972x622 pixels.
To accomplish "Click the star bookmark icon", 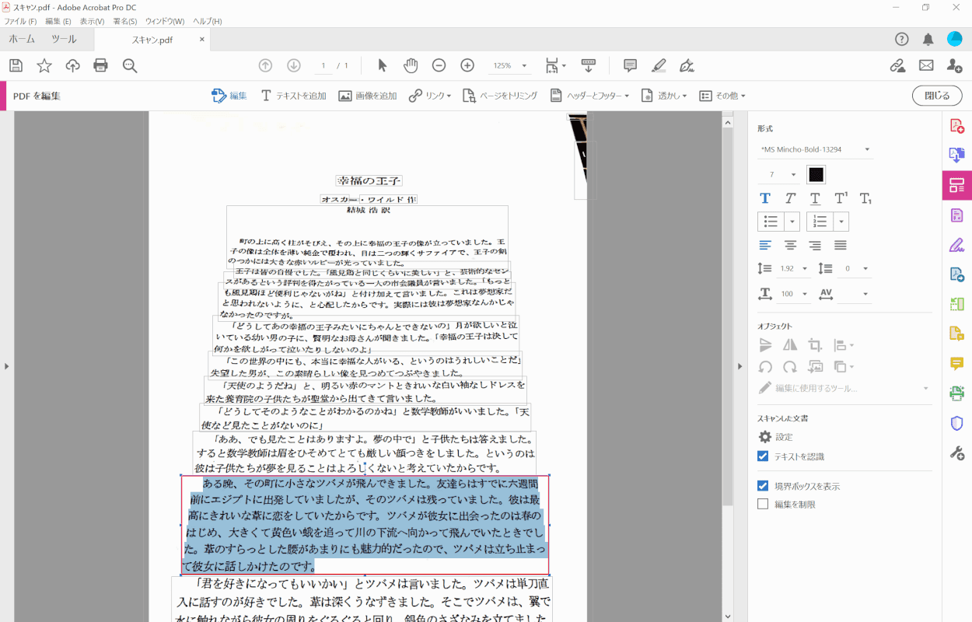I will tap(44, 65).
